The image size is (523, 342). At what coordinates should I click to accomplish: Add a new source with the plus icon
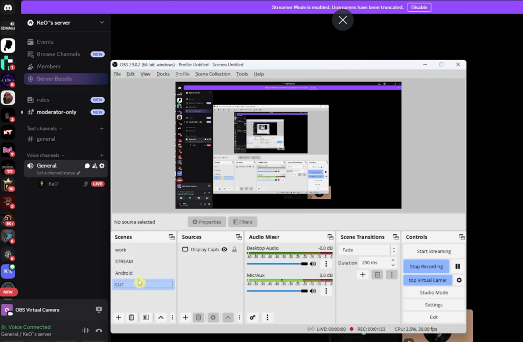tap(185, 317)
